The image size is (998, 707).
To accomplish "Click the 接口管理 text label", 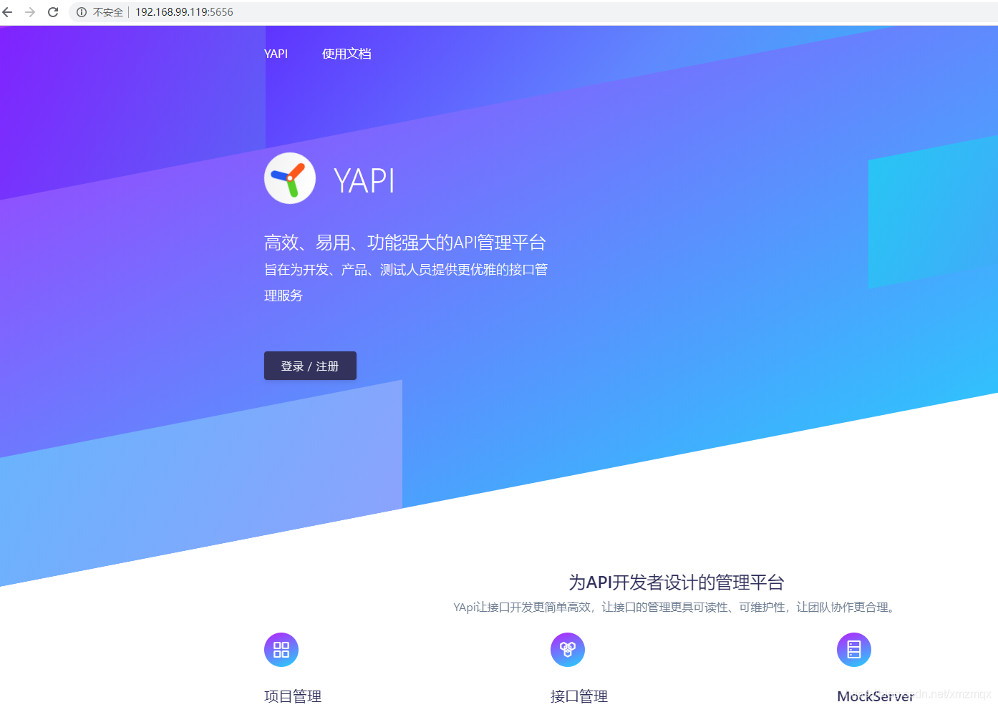I will pos(578,695).
